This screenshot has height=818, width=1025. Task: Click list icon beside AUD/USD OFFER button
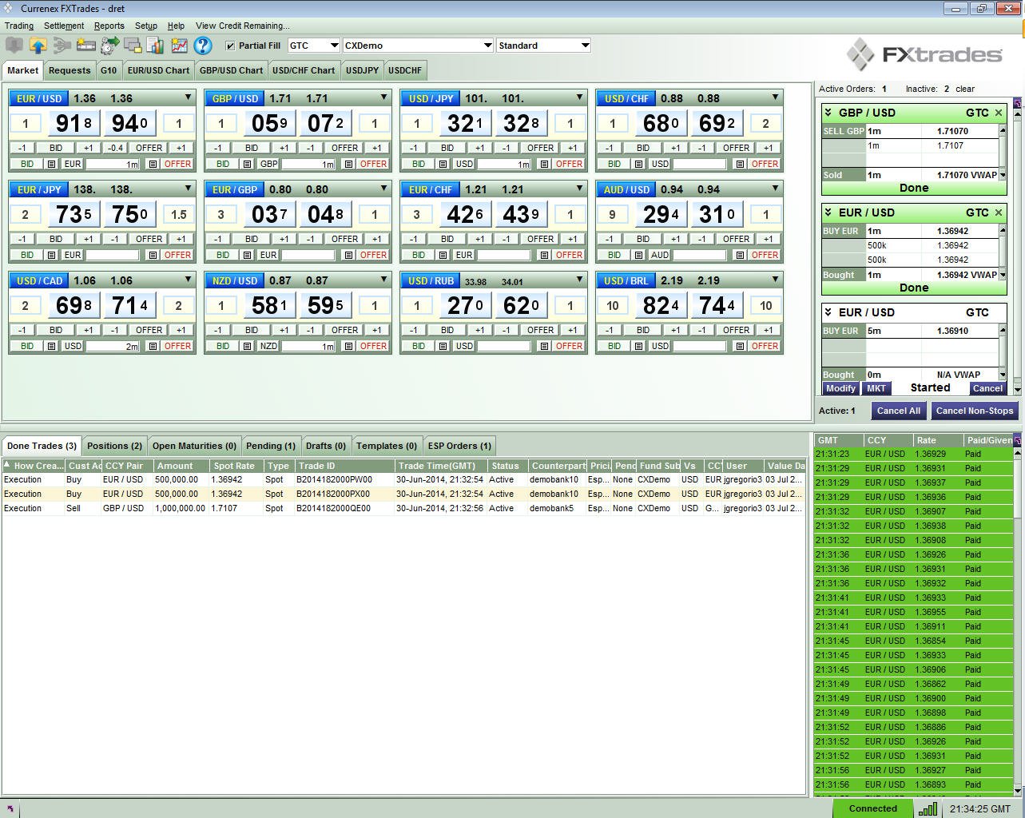(x=740, y=255)
